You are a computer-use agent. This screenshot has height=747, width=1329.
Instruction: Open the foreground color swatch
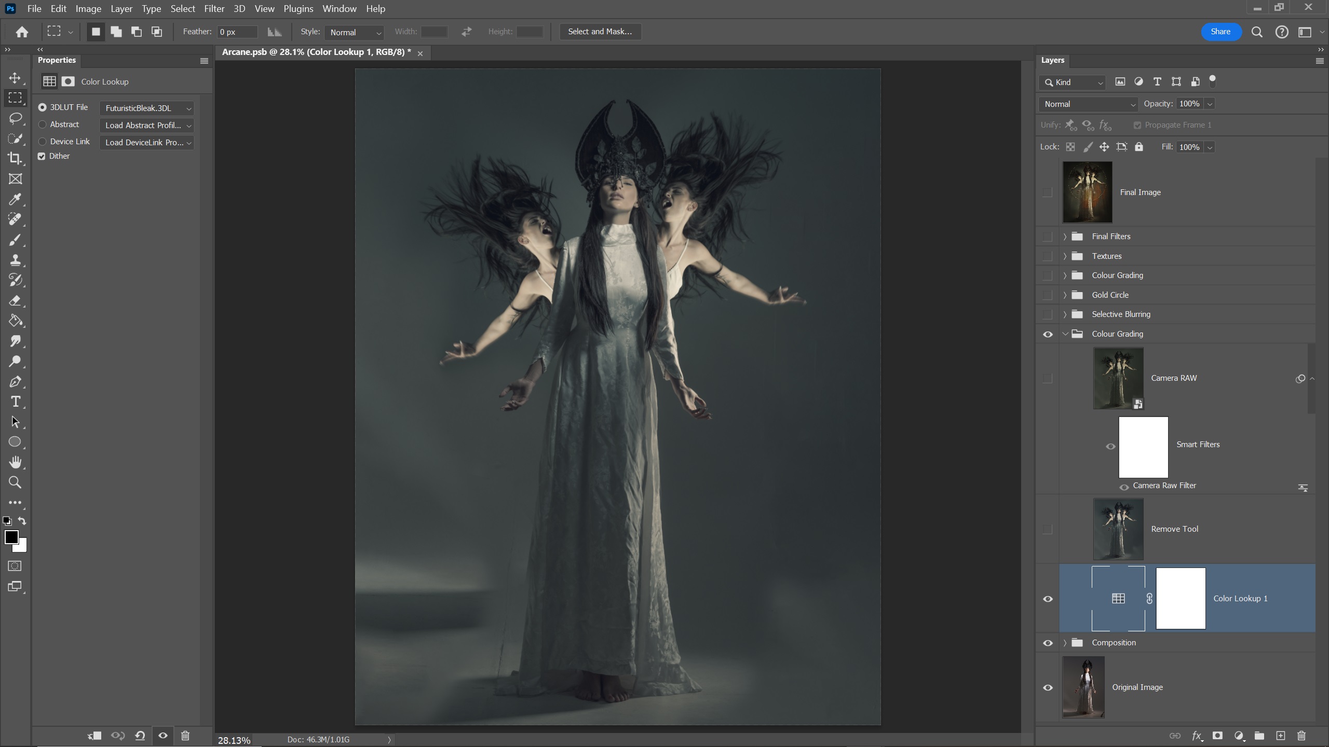12,538
